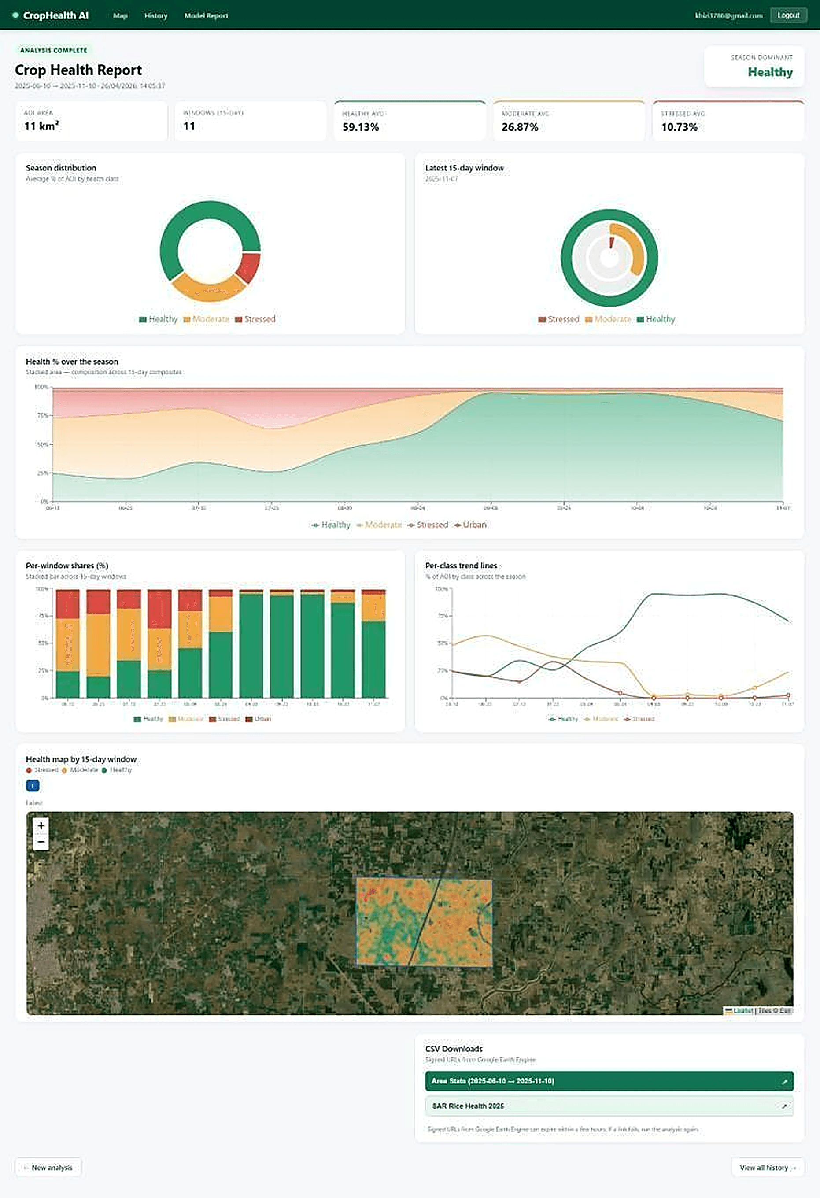The image size is (820, 1198).
Task: Click the Season Dominant Healthy card
Action: pos(754,67)
